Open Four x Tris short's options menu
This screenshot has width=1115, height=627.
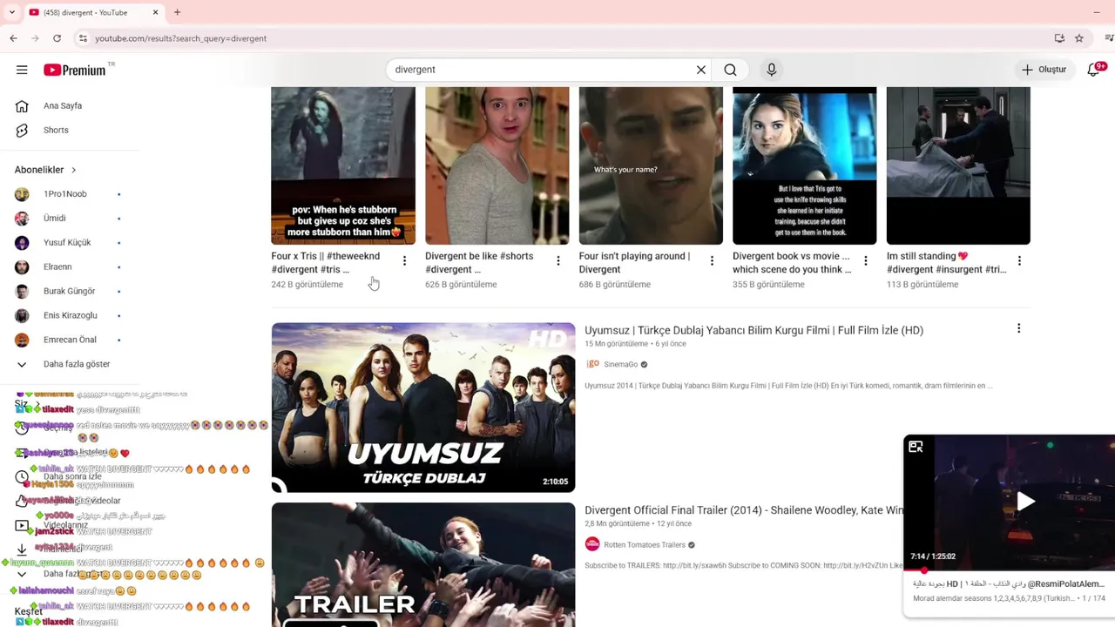404,261
